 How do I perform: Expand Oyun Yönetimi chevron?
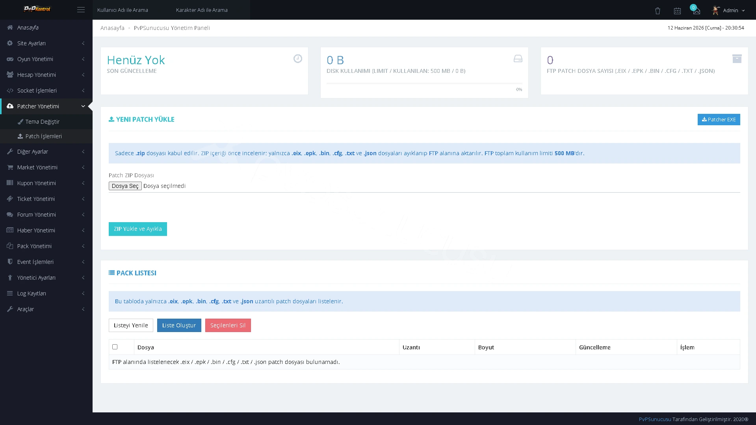click(83, 59)
